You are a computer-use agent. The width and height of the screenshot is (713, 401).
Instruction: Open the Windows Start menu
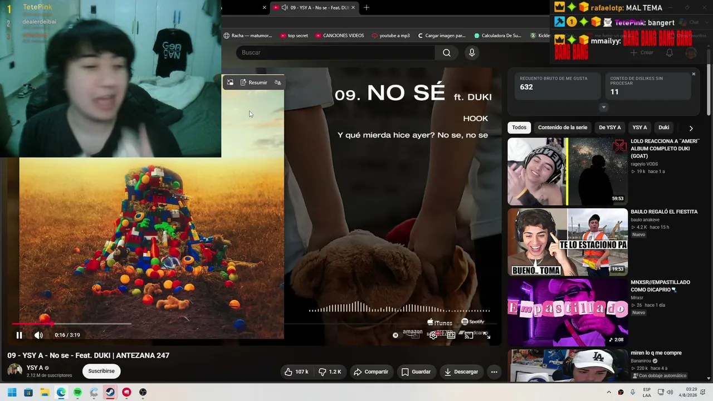tap(12, 392)
